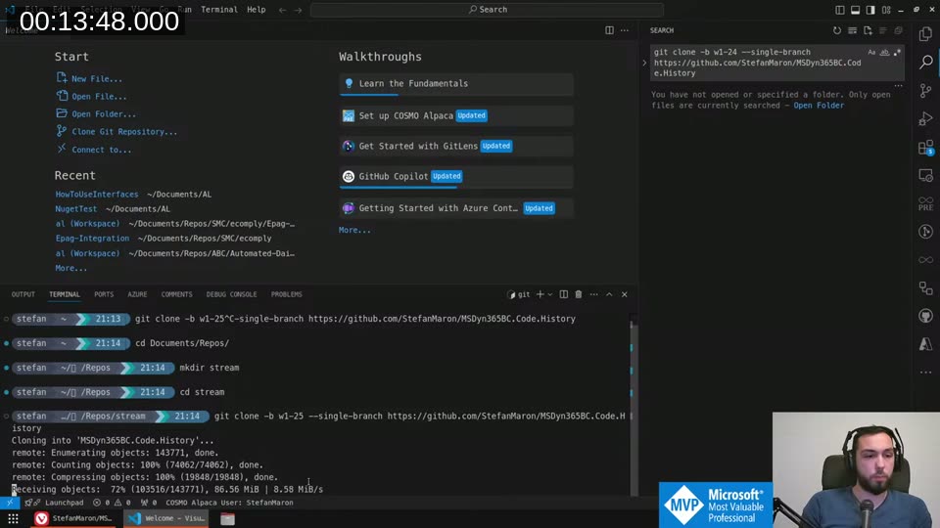Expand more recent items under Recent
The width and height of the screenshot is (940, 528).
pos(70,268)
